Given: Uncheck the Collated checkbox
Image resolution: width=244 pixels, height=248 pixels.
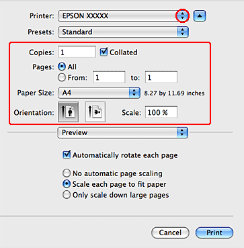Looking at the screenshot, I should pos(104,52).
